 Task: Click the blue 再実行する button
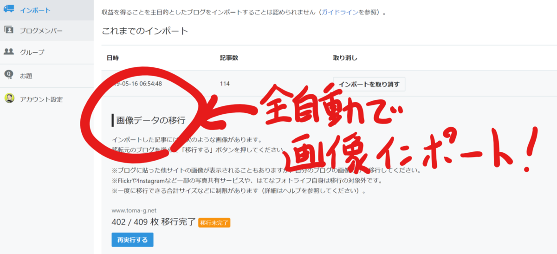click(x=132, y=240)
